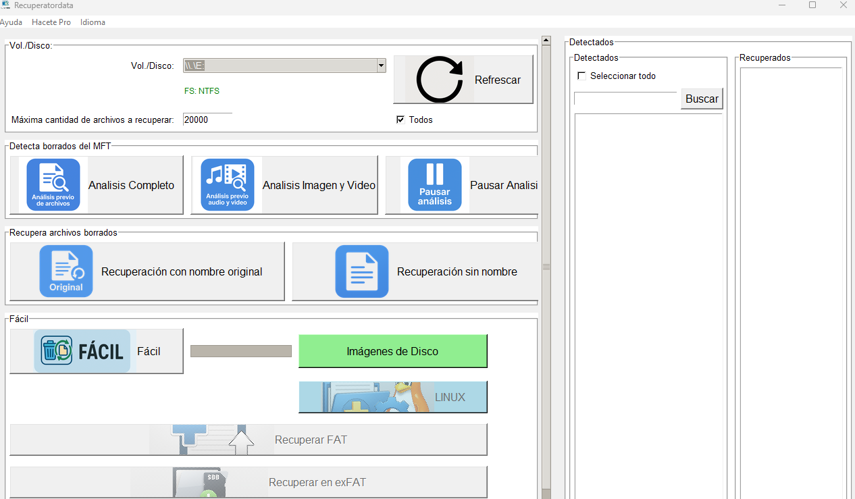
Task: Click the audio and video analysis icon
Action: pos(228,185)
